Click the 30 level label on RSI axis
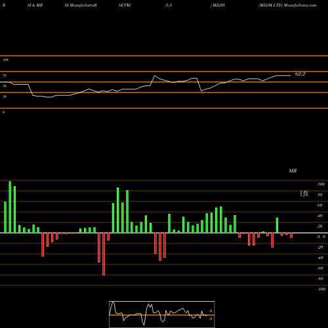 pyautogui.click(x=5, y=96)
